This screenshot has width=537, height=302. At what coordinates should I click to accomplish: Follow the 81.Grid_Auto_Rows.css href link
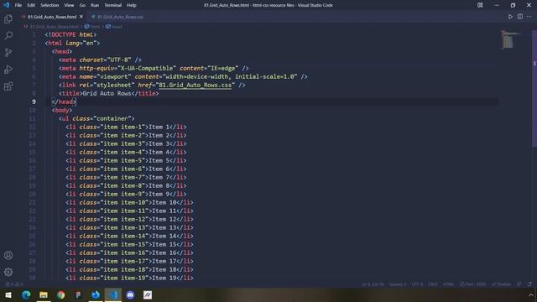pos(196,85)
